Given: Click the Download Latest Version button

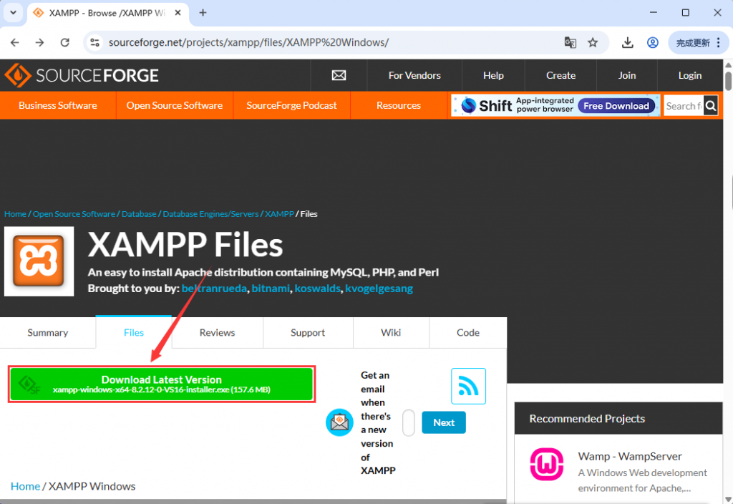Looking at the screenshot, I should [161, 384].
